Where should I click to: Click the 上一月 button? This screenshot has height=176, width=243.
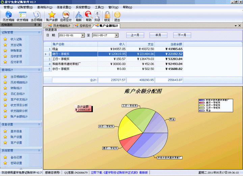(135, 35)
